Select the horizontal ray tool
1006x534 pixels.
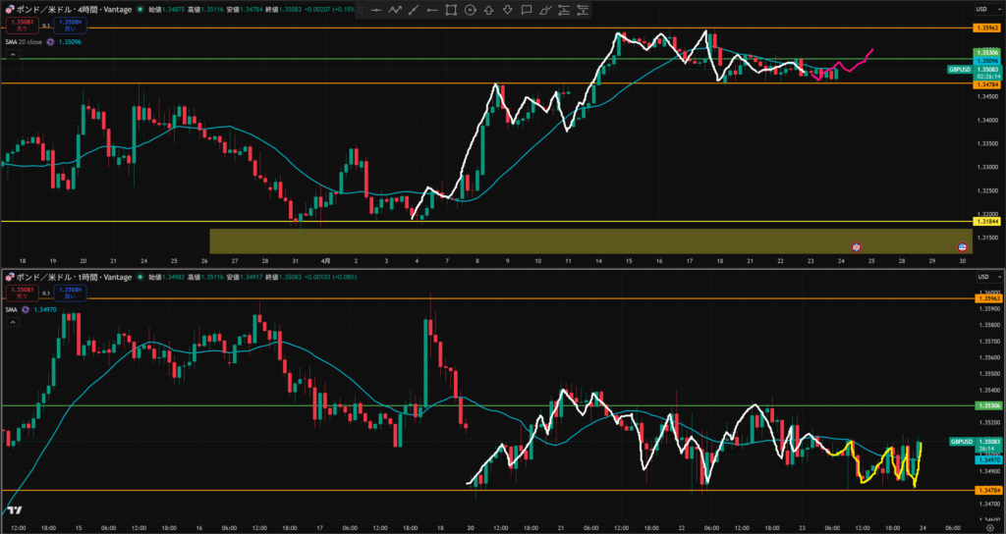coord(432,10)
